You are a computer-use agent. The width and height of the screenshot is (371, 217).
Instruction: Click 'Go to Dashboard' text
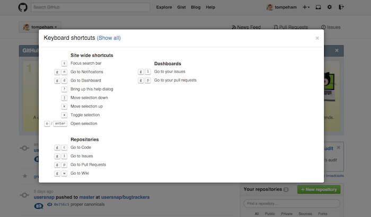[x=86, y=80]
